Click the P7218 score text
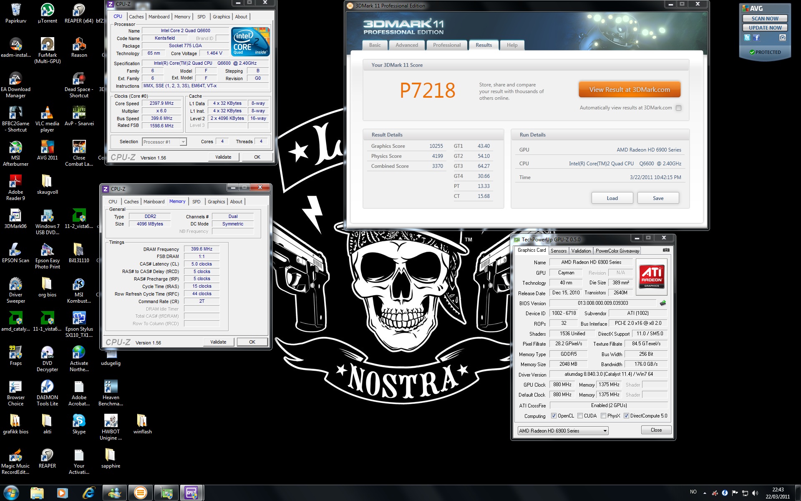801x501 pixels. [427, 90]
